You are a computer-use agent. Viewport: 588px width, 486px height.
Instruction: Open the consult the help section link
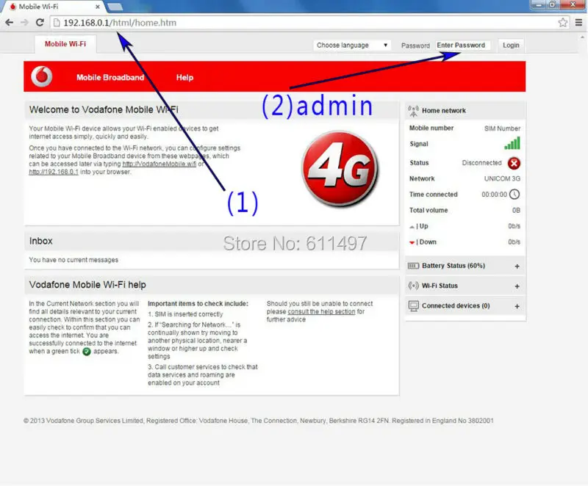coord(321,311)
